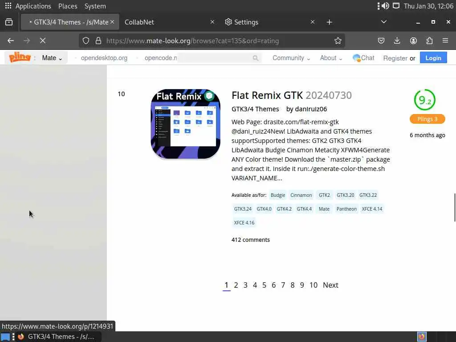
Task: Open the opendesktop.org link
Action: (104, 58)
